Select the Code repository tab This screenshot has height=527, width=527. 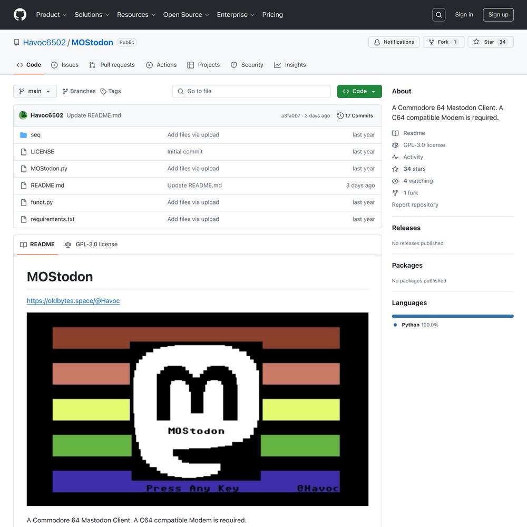point(29,65)
